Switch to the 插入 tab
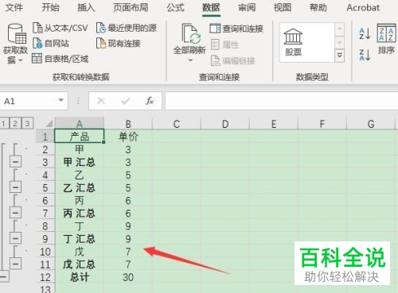This screenshot has height=293, width=398. coord(86,8)
